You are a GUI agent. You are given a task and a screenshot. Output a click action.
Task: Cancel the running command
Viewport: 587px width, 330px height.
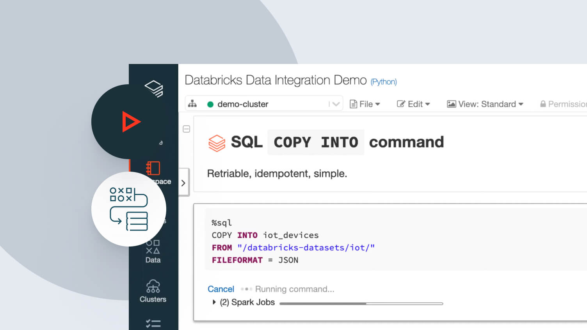click(221, 289)
